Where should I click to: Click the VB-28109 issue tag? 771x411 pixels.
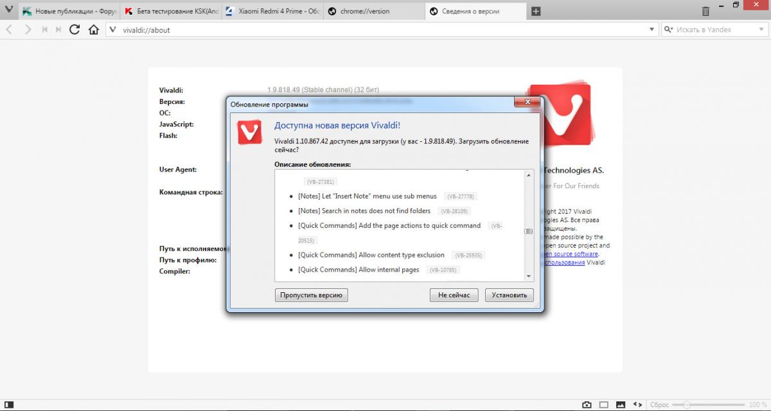(x=454, y=211)
